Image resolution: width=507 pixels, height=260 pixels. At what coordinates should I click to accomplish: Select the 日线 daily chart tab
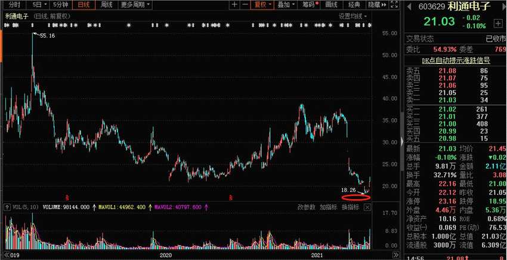(84, 5)
